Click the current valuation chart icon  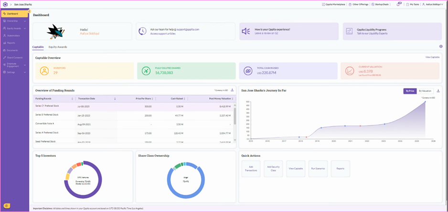click(350, 71)
